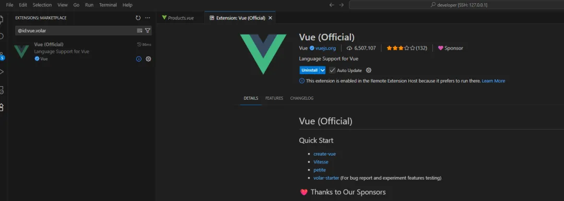This screenshot has height=201, width=564.
Task: Click the blue info icon in sidebar row
Action: click(x=139, y=59)
